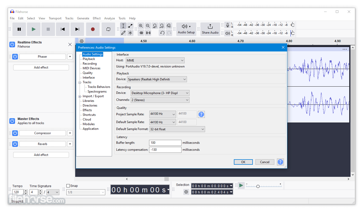Click the Share Audio button
Screen dimensions: 363x212
tap(210, 29)
